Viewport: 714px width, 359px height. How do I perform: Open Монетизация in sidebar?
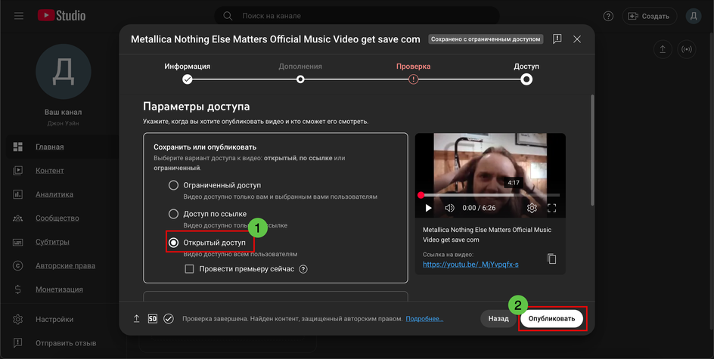59,289
